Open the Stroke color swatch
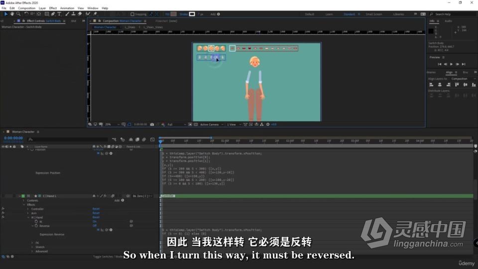The height and width of the screenshot is (269, 478). (x=192, y=14)
